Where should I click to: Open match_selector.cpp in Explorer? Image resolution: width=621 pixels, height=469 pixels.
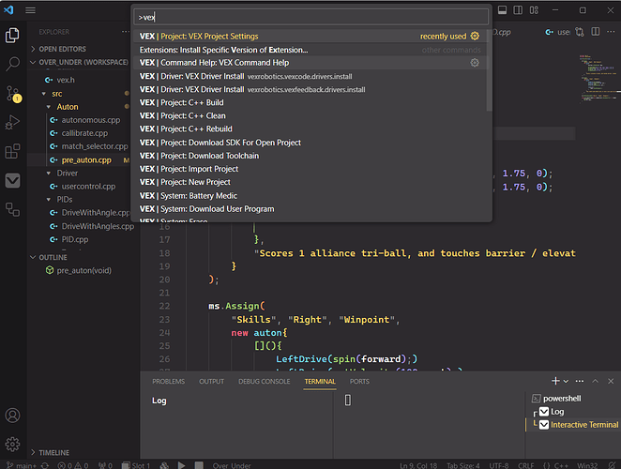coord(95,146)
